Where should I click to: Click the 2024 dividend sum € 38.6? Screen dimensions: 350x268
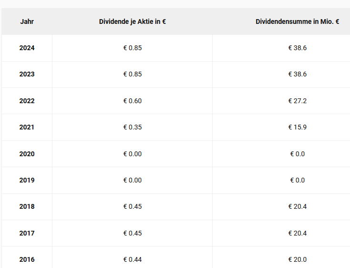pos(297,48)
